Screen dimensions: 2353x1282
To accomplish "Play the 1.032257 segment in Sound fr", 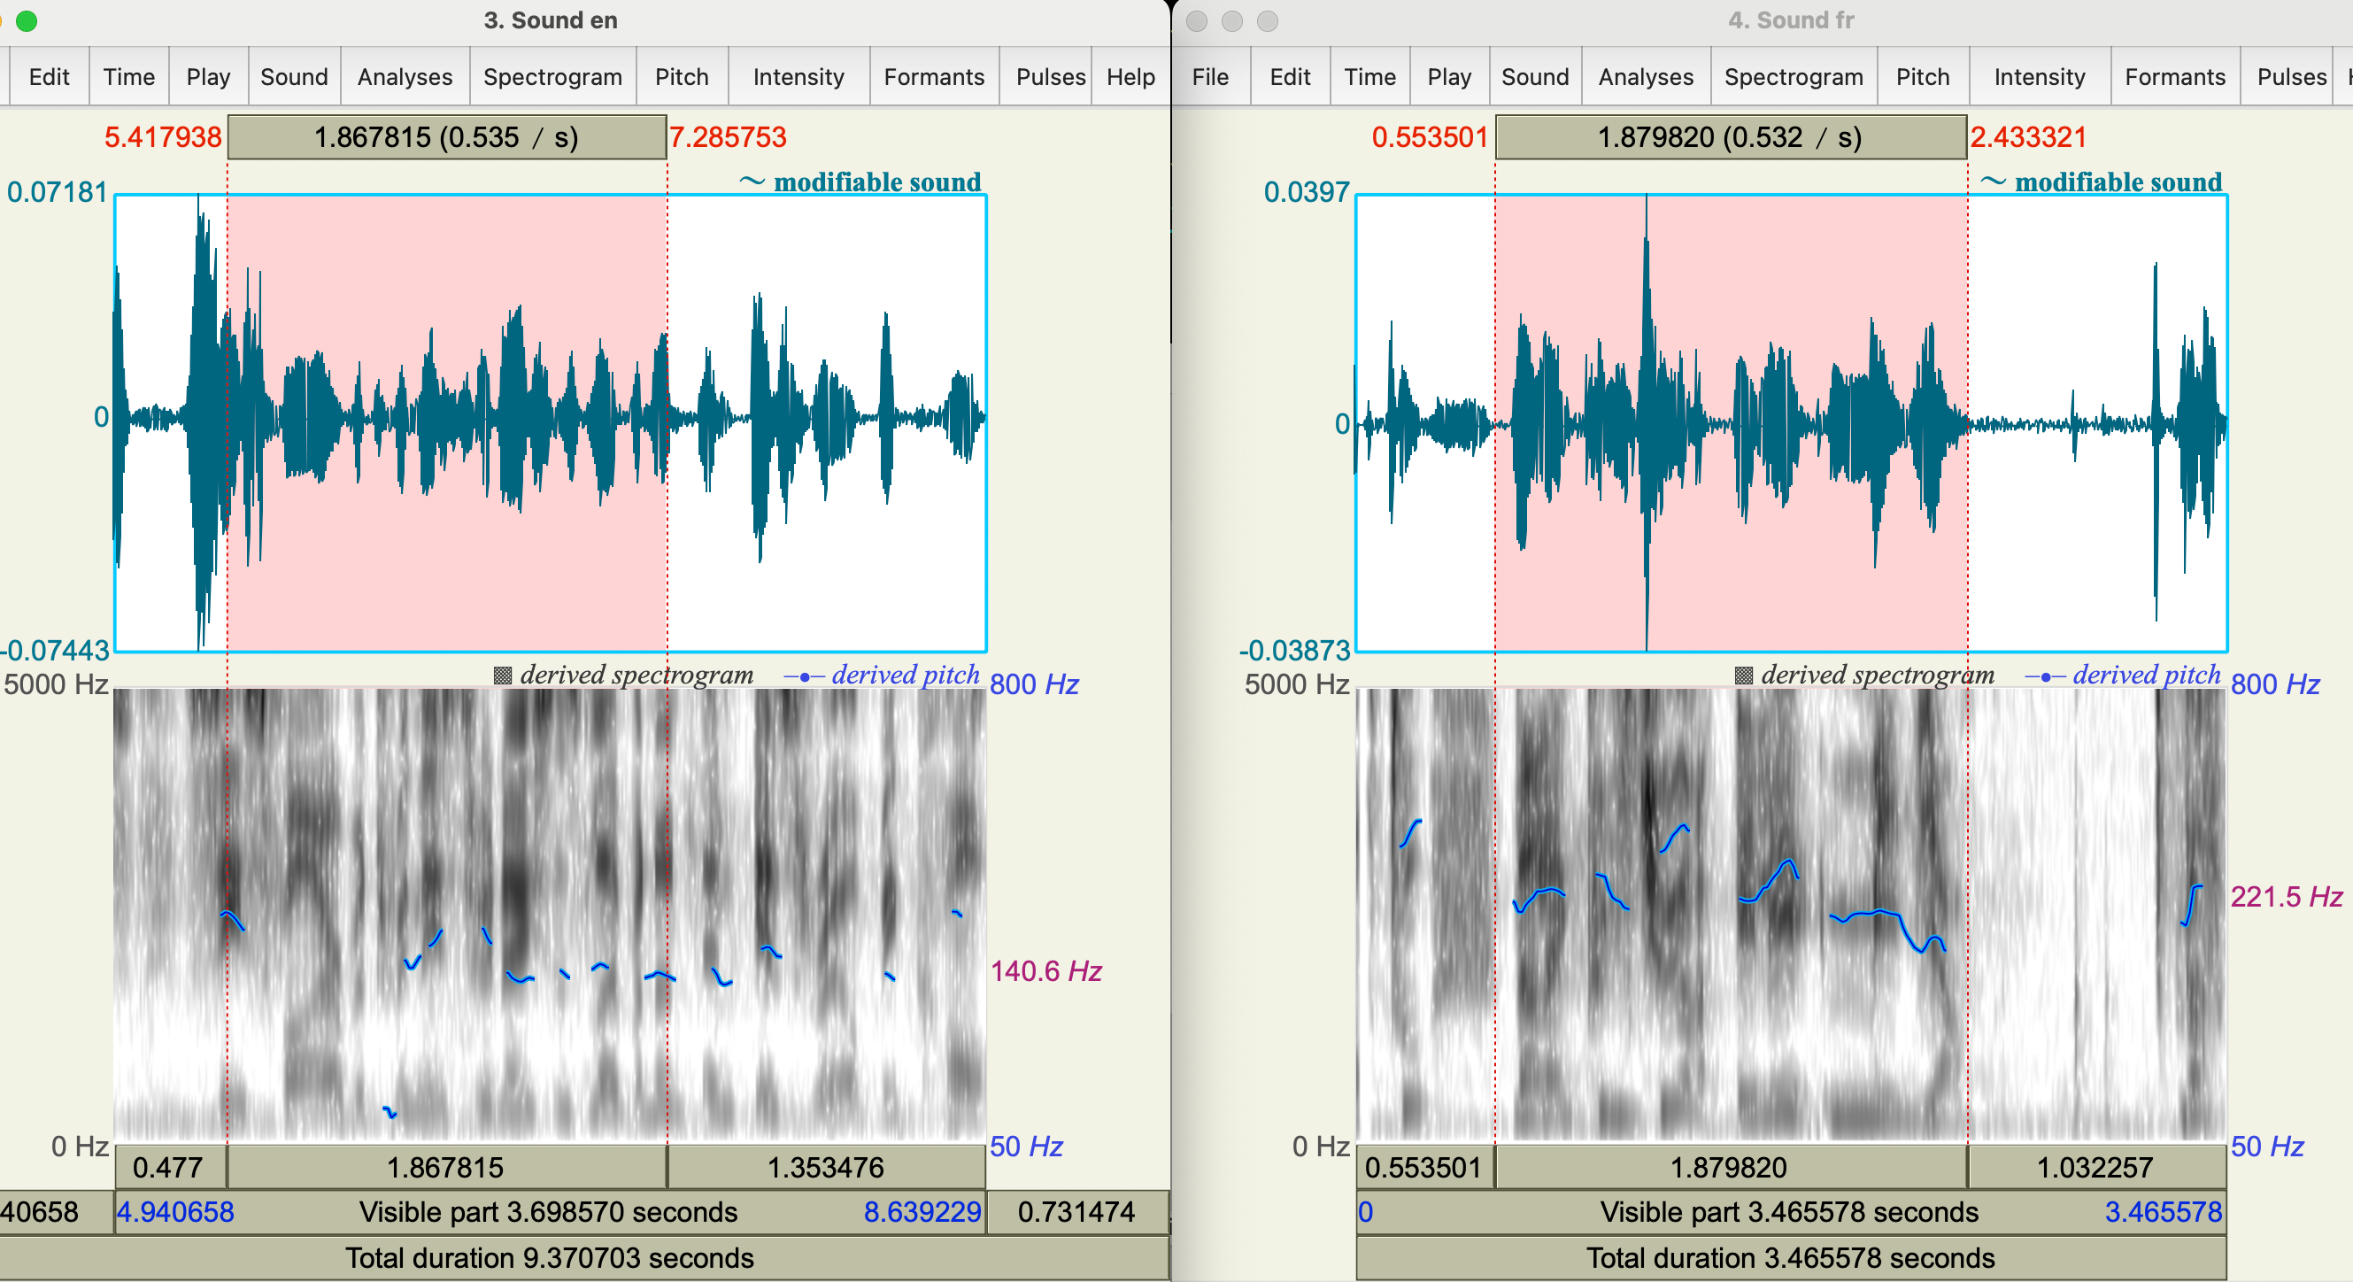I will click(2097, 1167).
